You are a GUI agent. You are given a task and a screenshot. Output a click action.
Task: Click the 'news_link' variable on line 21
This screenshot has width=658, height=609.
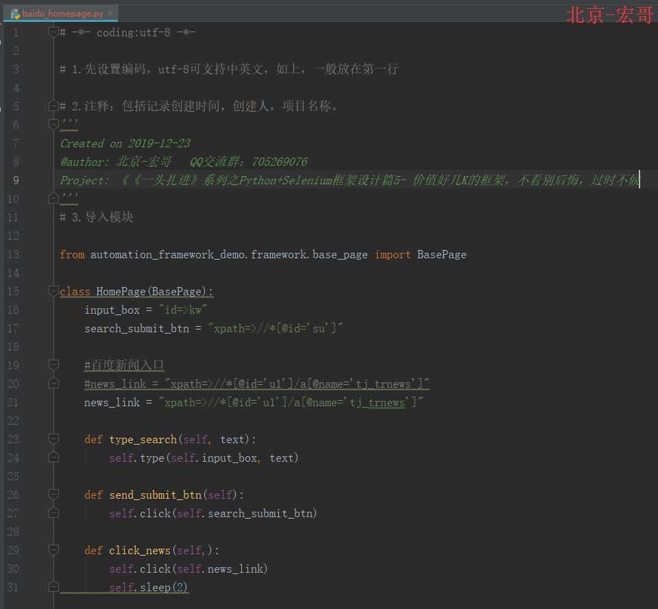point(112,403)
